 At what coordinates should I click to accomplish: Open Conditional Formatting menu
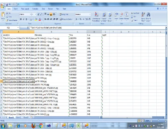pyautogui.click(x=96, y=17)
